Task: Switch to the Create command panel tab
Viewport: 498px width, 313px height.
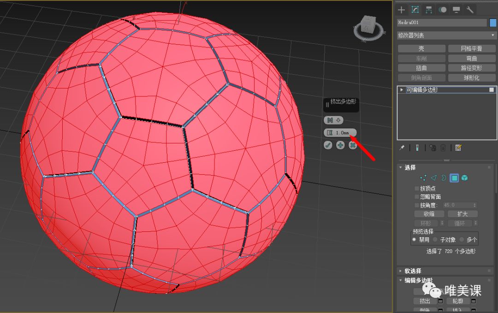Action: tap(401, 9)
